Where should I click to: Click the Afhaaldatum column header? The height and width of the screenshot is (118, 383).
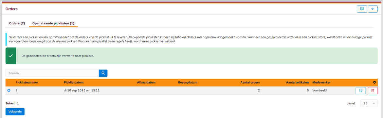pyautogui.click(x=146, y=83)
